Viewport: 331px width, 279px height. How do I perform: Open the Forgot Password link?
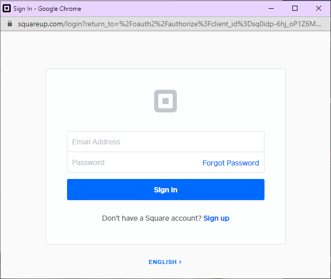(230, 163)
